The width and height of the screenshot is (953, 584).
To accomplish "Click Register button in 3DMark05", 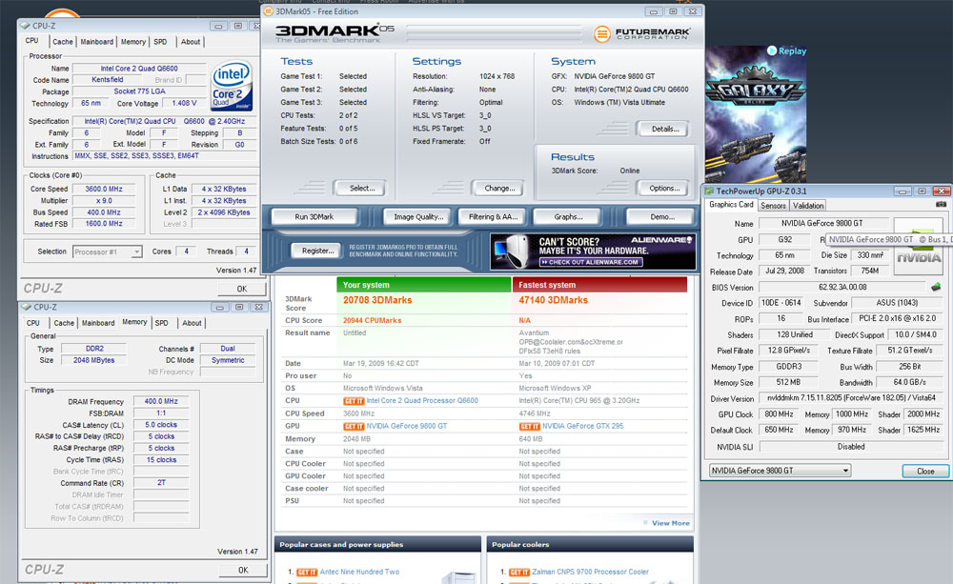I will 317,251.
